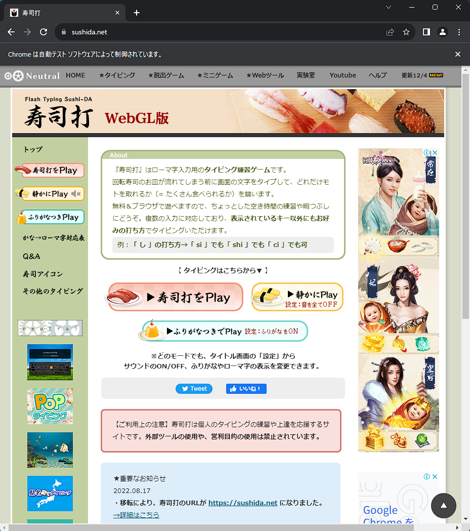Viewport: 470px width, 531px height.
Task: Switch to the 寿司打 browser tab
Action: point(61,12)
